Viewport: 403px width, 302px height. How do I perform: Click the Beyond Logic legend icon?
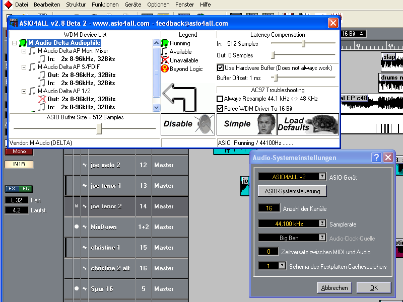[165, 69]
